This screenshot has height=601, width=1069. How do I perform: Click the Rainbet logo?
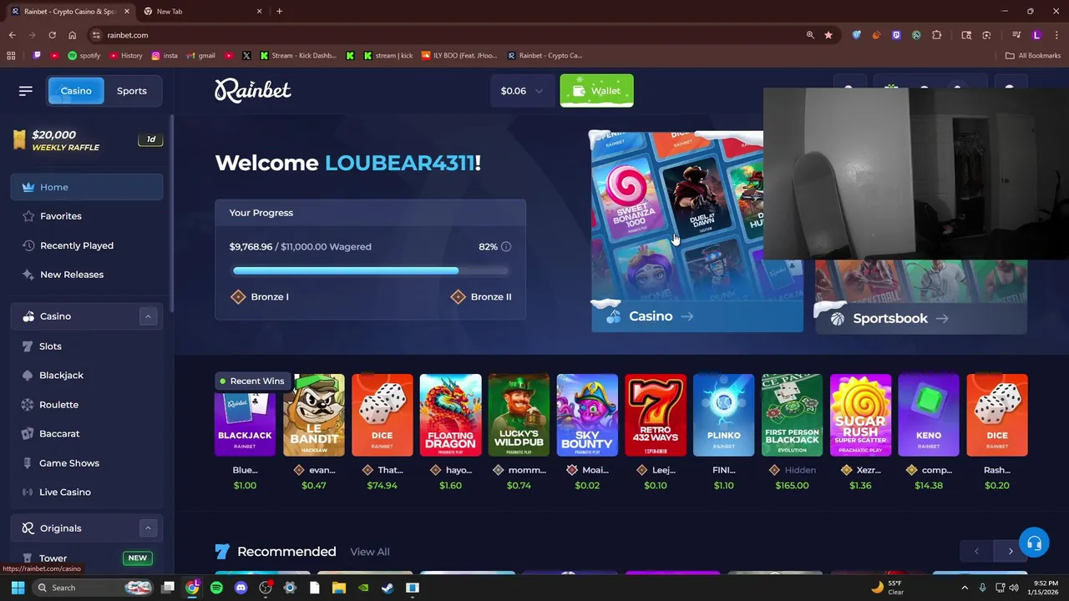tap(253, 90)
